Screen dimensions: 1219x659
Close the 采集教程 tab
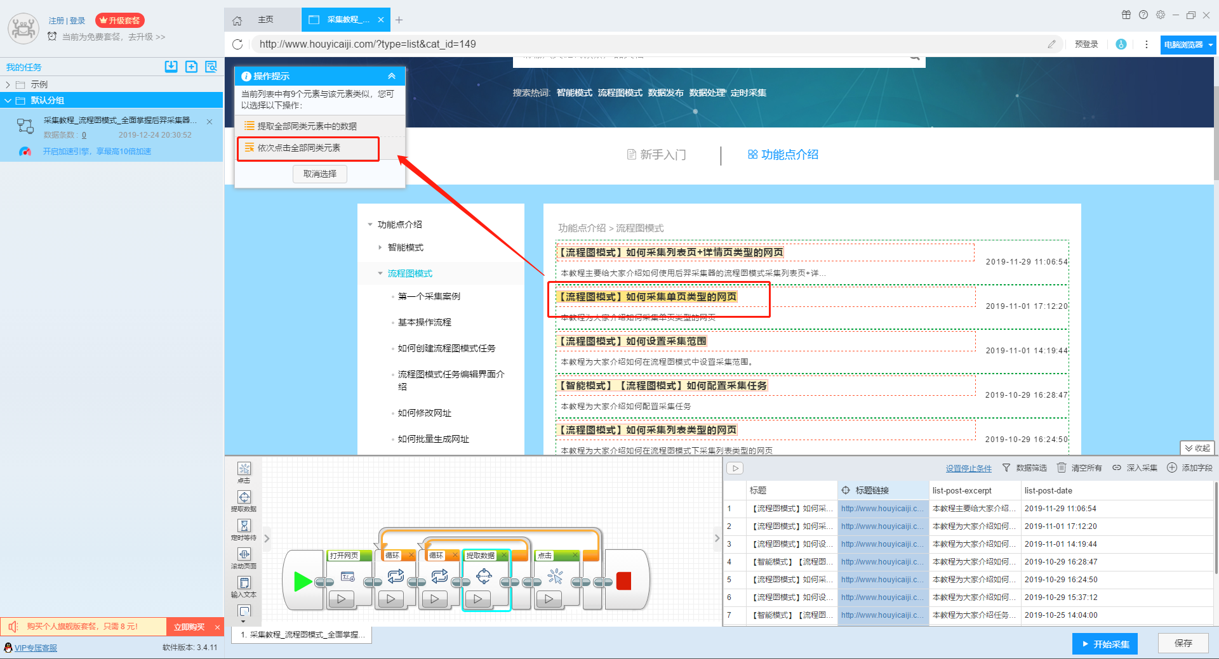click(381, 20)
